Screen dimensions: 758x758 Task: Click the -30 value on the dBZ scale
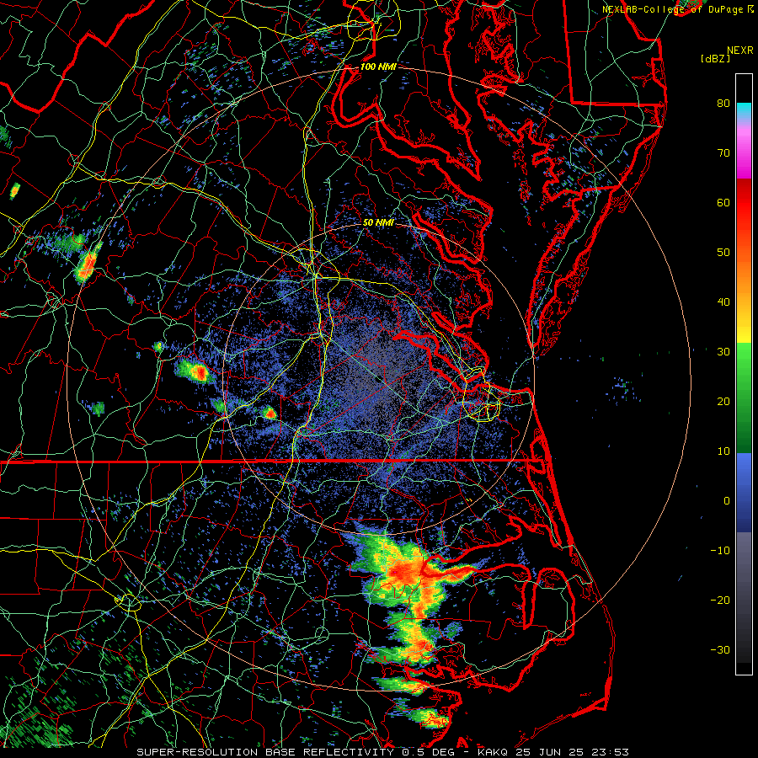pyautogui.click(x=720, y=650)
